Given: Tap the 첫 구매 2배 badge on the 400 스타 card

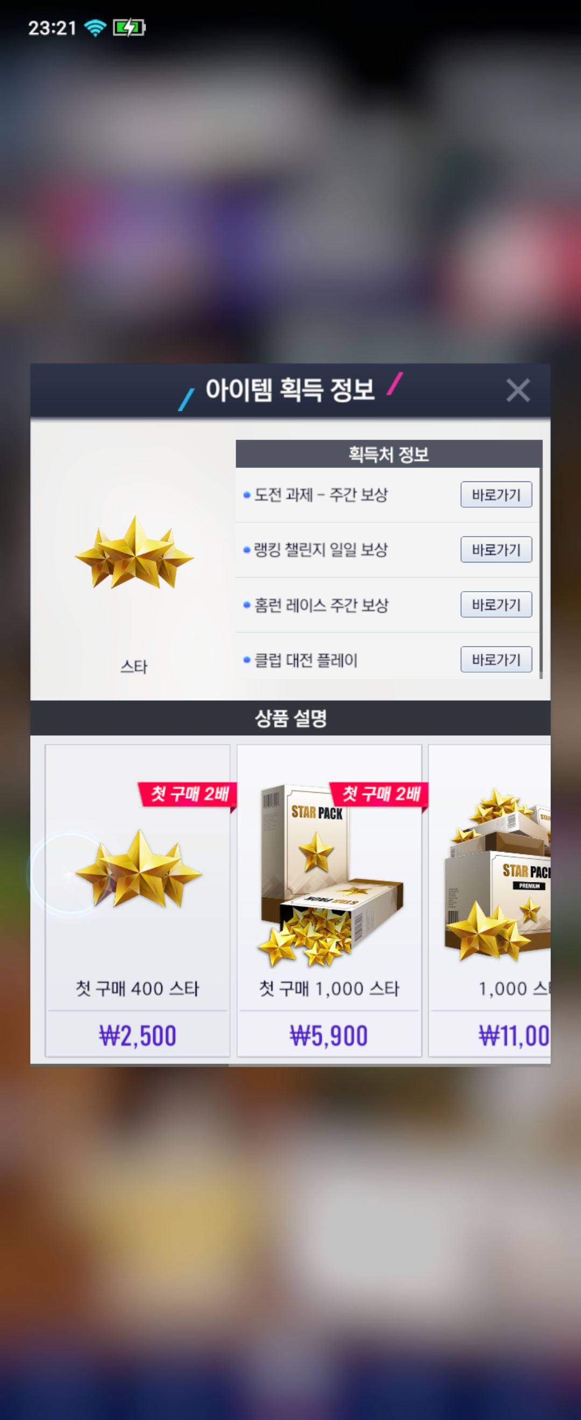Looking at the screenshot, I should point(188,794).
